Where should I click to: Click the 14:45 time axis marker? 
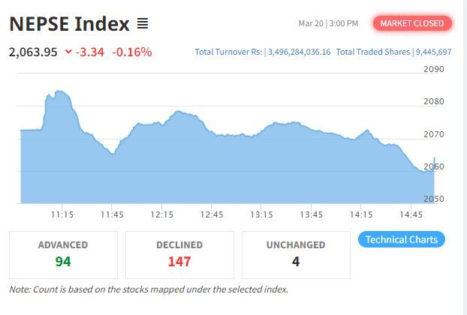click(411, 214)
